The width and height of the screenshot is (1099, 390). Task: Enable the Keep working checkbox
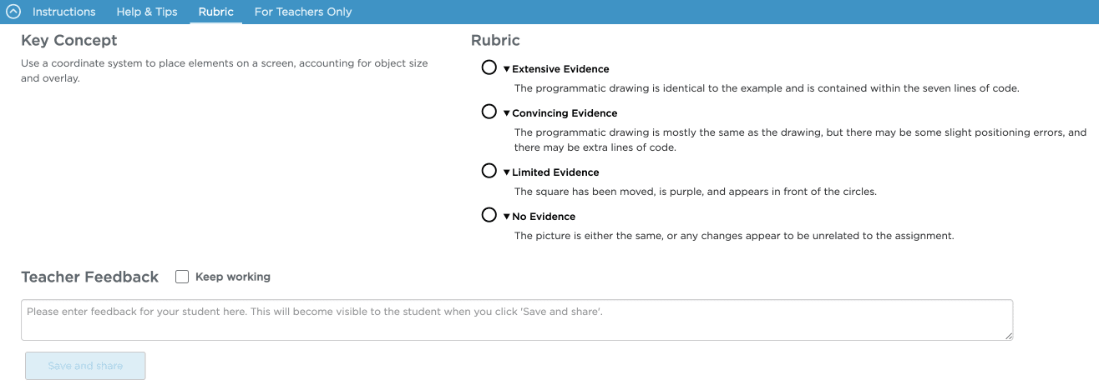182,277
